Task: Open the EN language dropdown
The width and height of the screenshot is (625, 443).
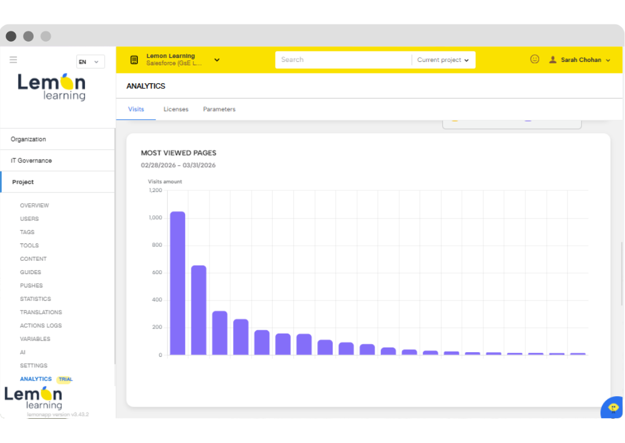Action: point(90,62)
